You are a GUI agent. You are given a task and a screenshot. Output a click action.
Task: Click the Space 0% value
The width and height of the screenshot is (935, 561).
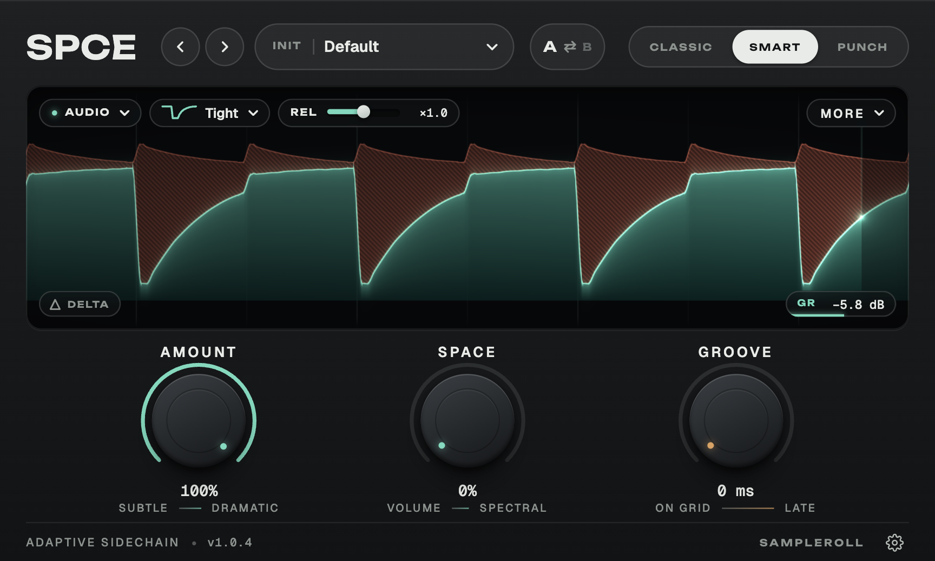pyautogui.click(x=467, y=491)
